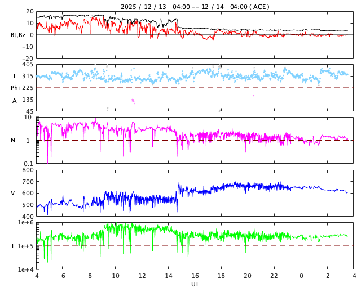Click the 800 tick on the velocity axis

(27, 170)
